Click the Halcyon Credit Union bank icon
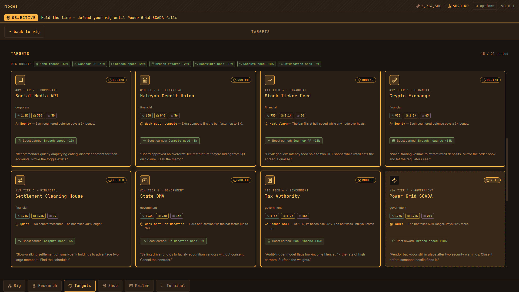The width and height of the screenshot is (519, 292). pos(145,80)
